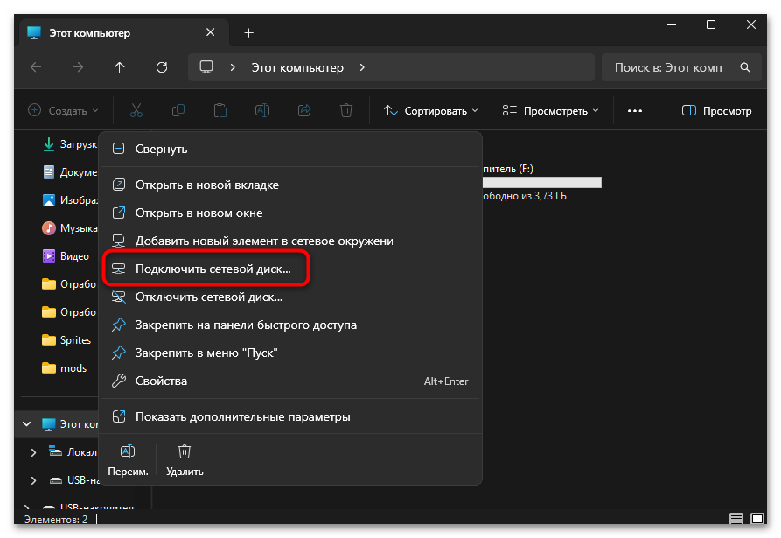Choose 'Открыть в новом окне'
This screenshot has height=538, width=781.
coord(291,213)
